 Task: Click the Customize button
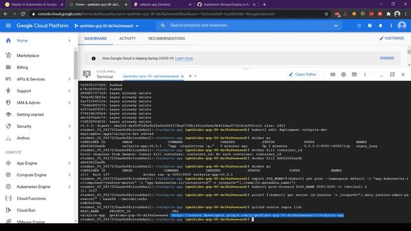392,38
